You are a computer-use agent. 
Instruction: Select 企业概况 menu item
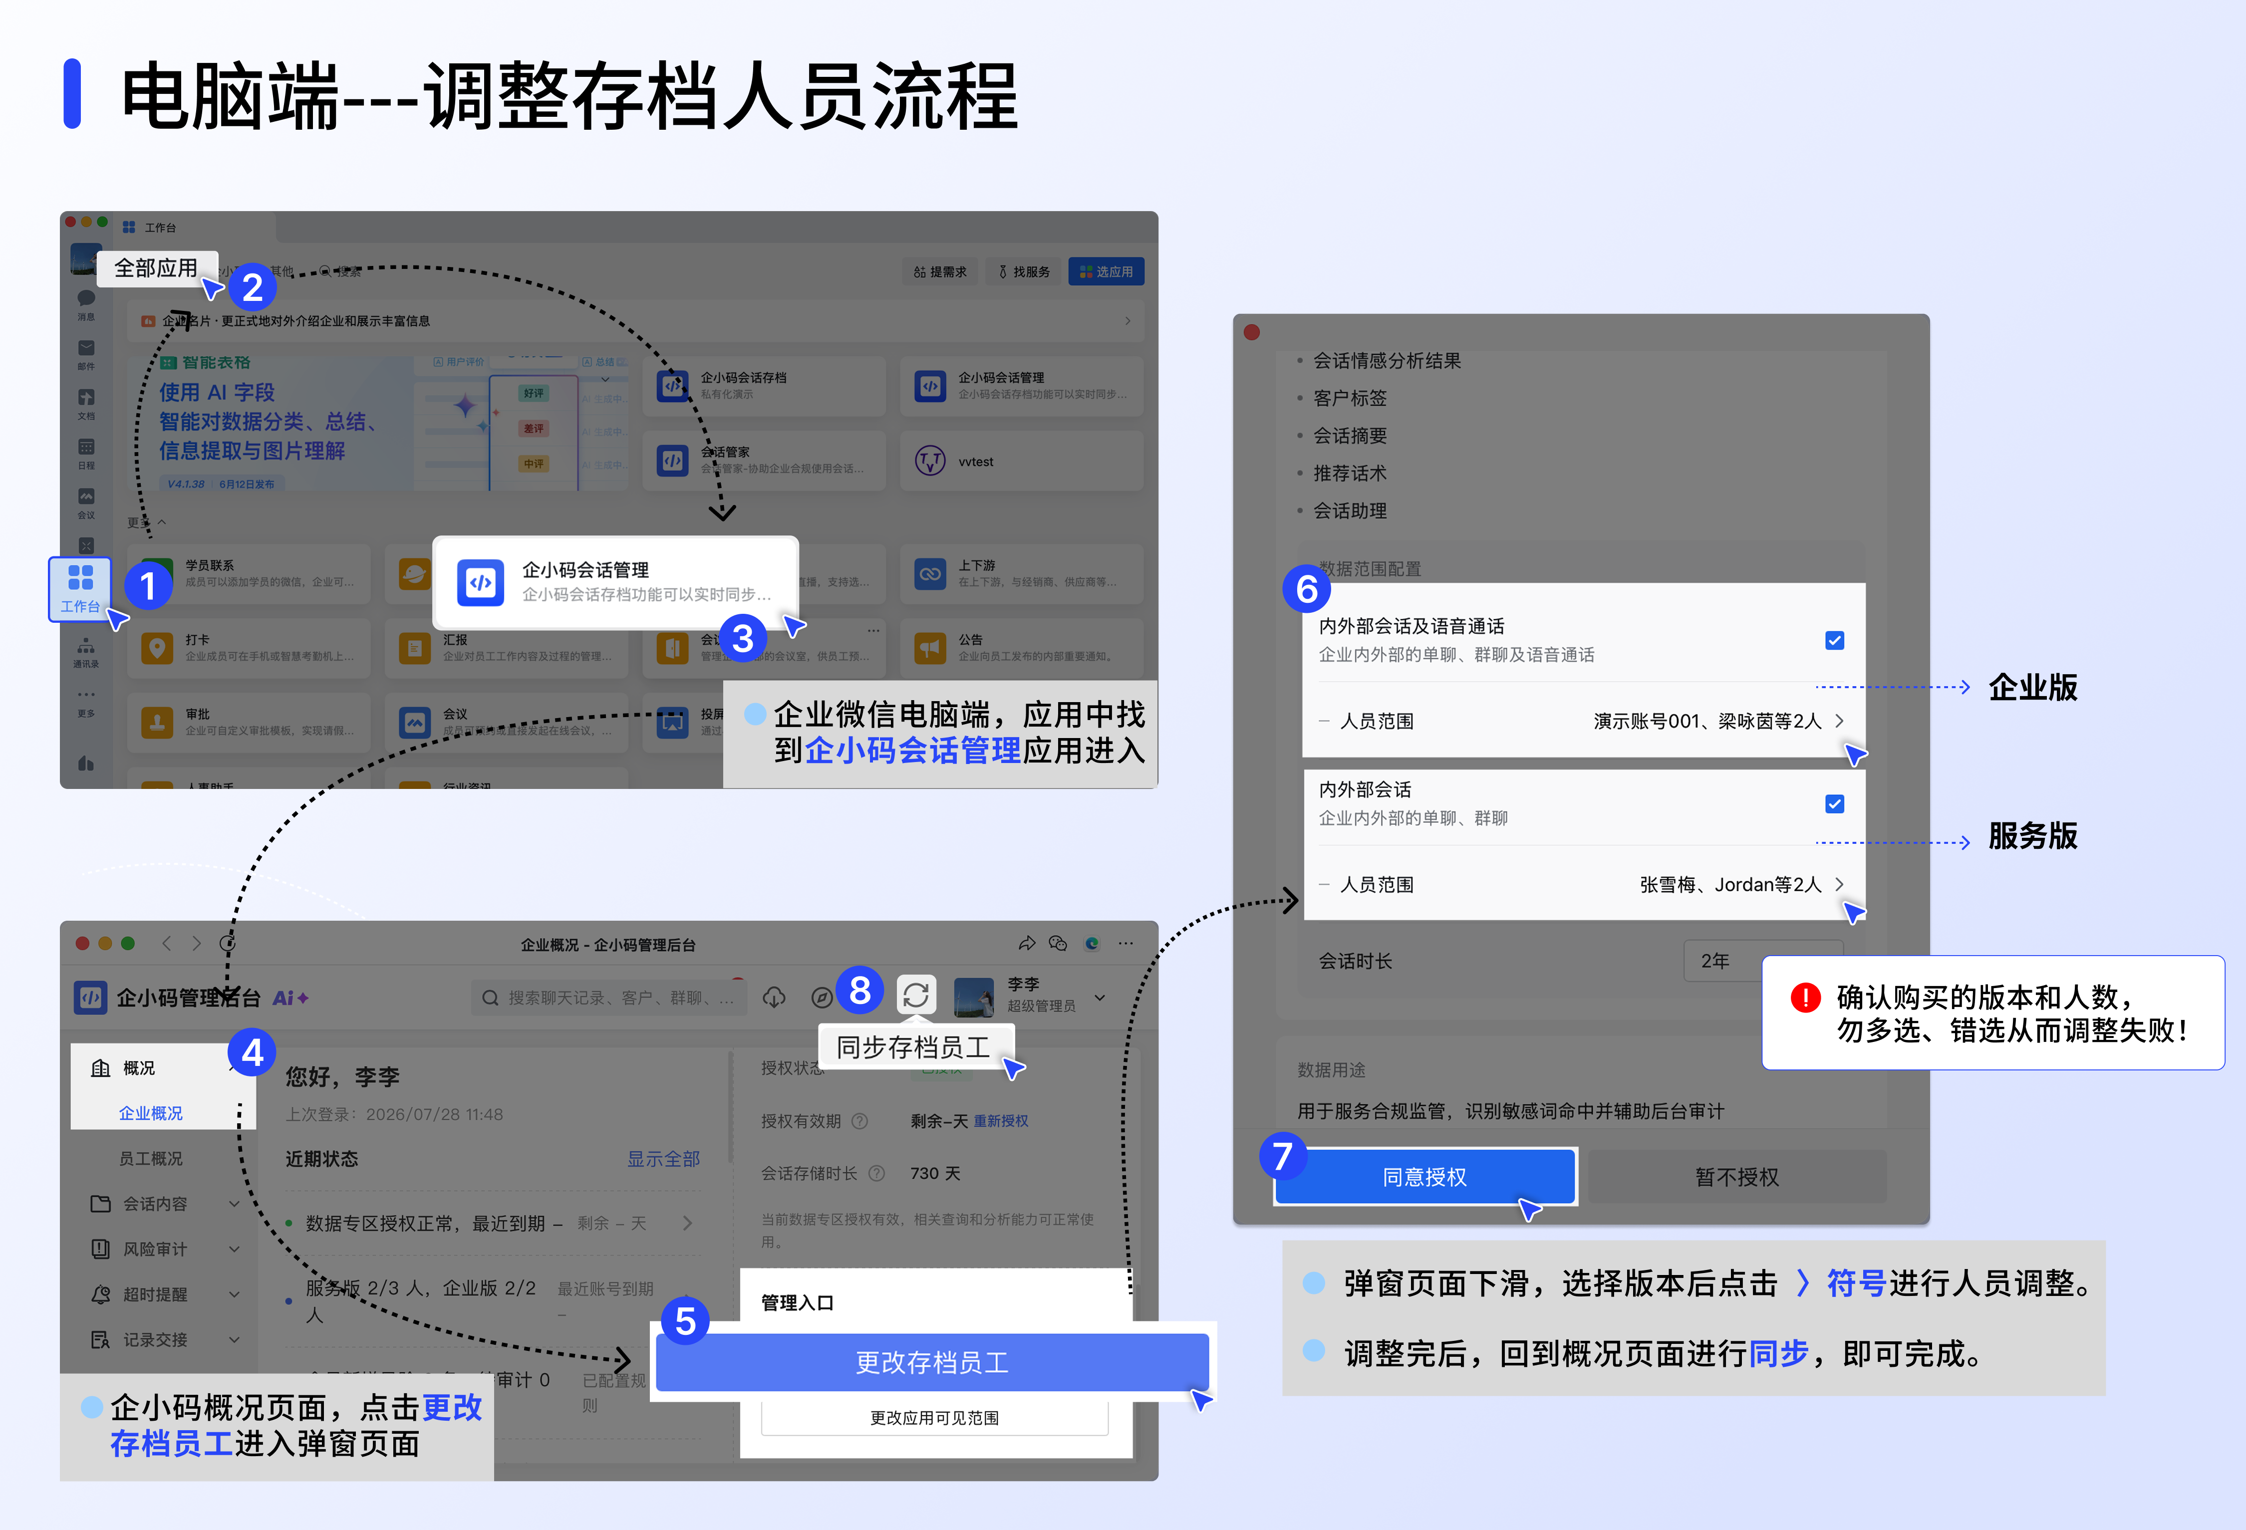151,1112
